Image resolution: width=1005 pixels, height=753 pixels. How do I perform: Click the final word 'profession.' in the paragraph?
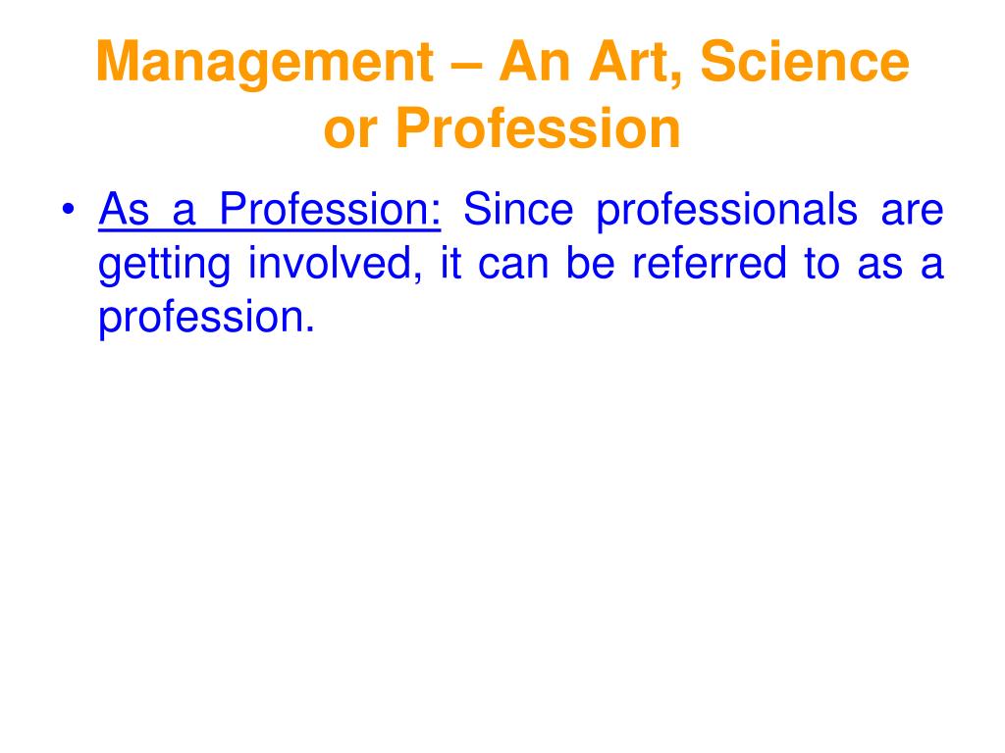click(206, 320)
